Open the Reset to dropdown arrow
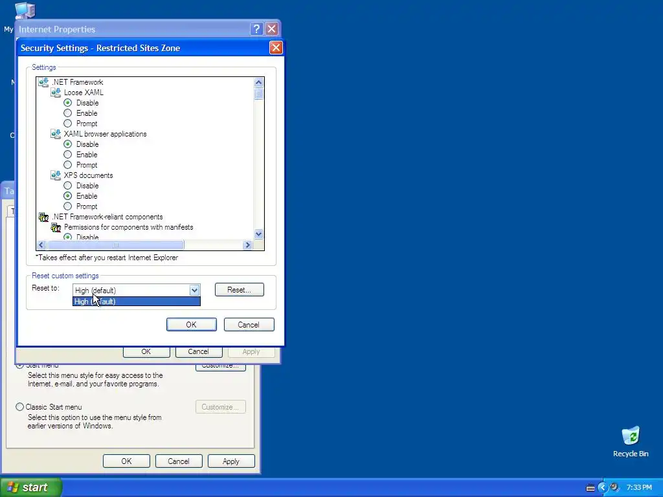This screenshot has height=497, width=663. pyautogui.click(x=194, y=290)
